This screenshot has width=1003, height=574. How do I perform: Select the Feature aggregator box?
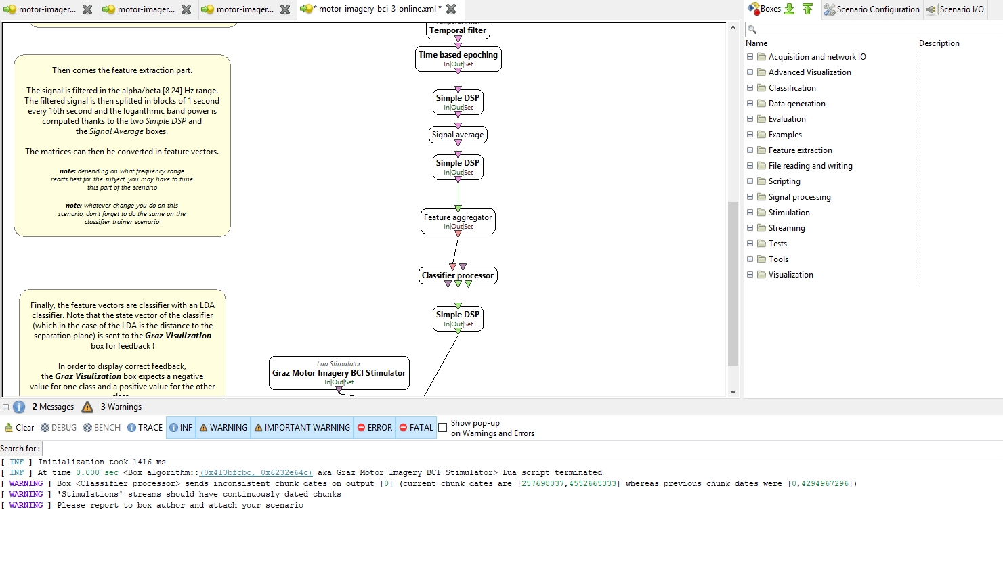click(458, 221)
